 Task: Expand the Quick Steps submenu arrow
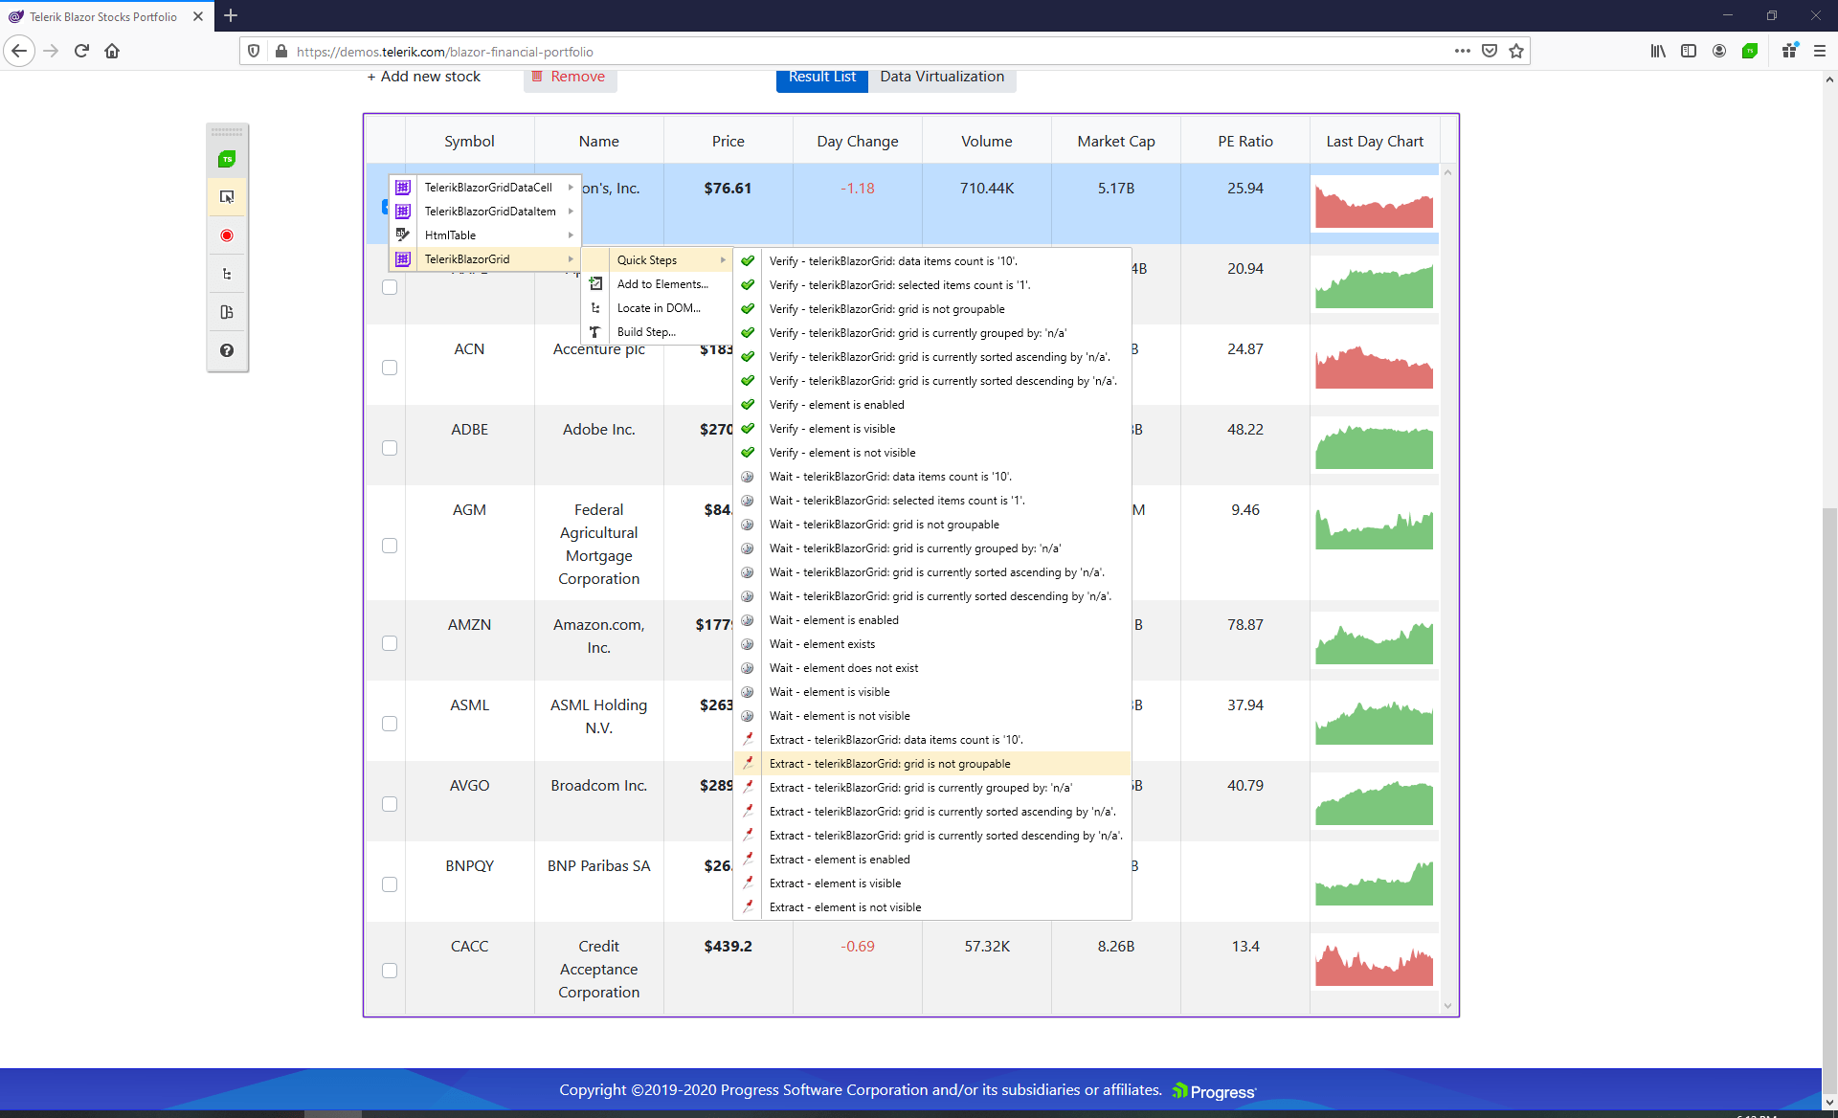pyautogui.click(x=723, y=260)
